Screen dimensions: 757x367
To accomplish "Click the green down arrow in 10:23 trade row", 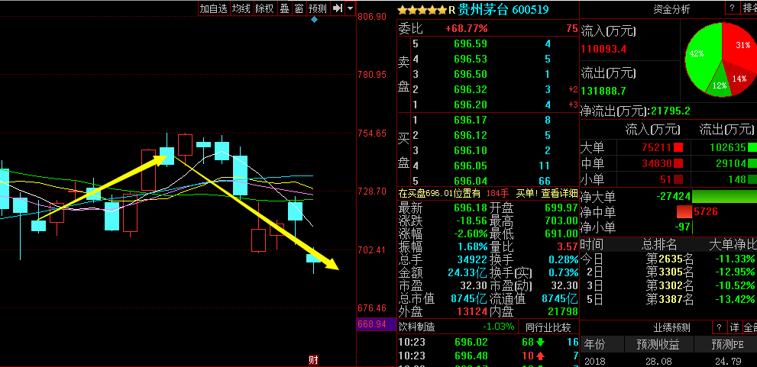I will point(540,343).
